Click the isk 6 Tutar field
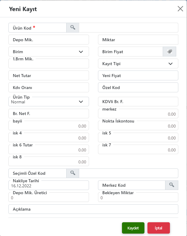The width and height of the screenshot is (187, 236). tap(49, 150)
